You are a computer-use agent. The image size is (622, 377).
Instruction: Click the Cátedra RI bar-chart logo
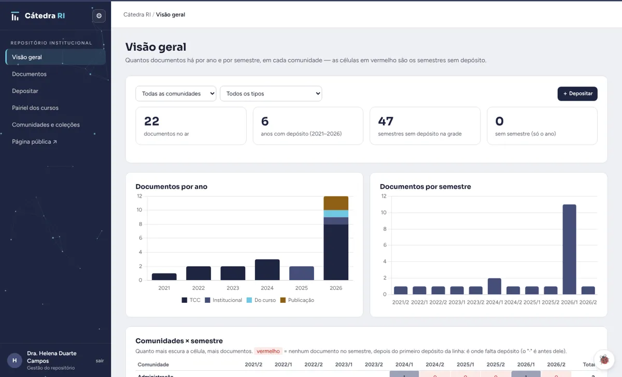click(15, 16)
